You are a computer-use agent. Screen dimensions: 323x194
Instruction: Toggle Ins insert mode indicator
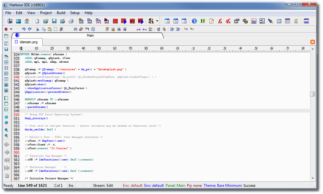coord(71,186)
